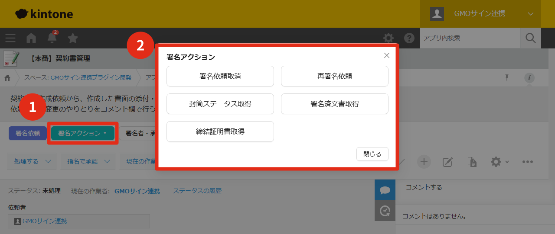Click the search magnifier button

[531, 38]
